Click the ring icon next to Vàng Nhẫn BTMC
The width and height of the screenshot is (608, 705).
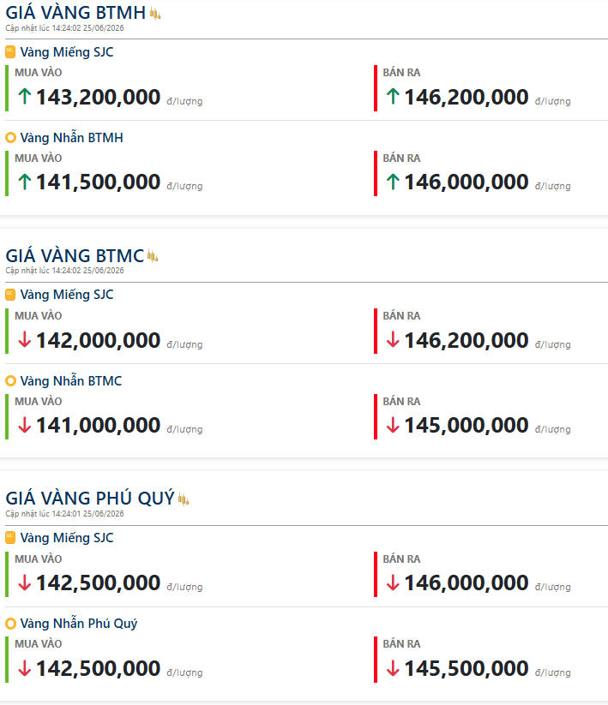[10, 381]
